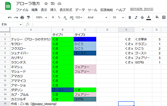Open the 挿入 menu
Viewport: 167px width, 106px height.
coord(53,10)
